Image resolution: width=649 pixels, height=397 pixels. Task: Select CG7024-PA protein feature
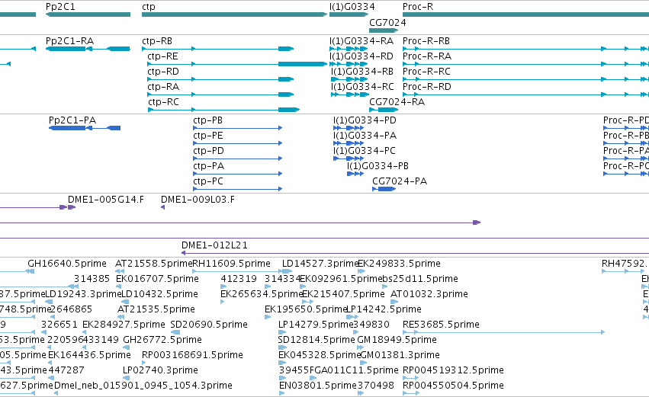(x=384, y=189)
